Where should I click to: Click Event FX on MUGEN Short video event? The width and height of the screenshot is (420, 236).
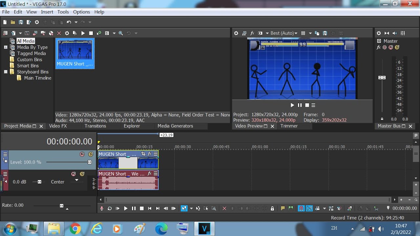click(150, 154)
